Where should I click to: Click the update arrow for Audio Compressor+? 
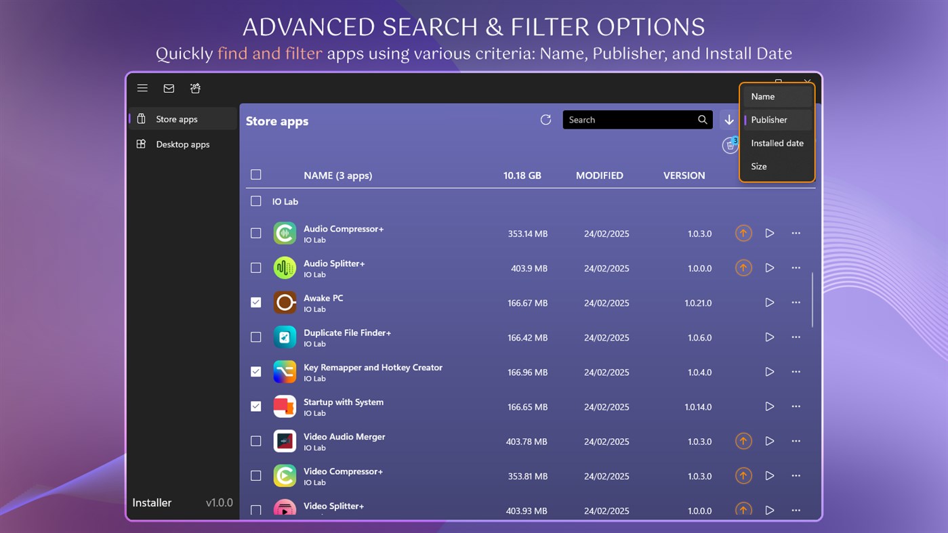(x=743, y=233)
